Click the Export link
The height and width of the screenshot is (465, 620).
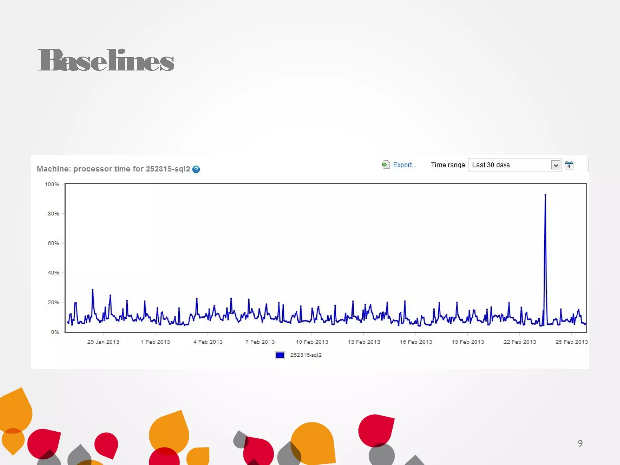(x=404, y=165)
